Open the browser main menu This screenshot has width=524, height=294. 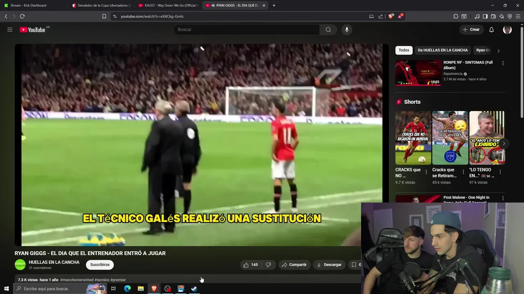point(518,16)
